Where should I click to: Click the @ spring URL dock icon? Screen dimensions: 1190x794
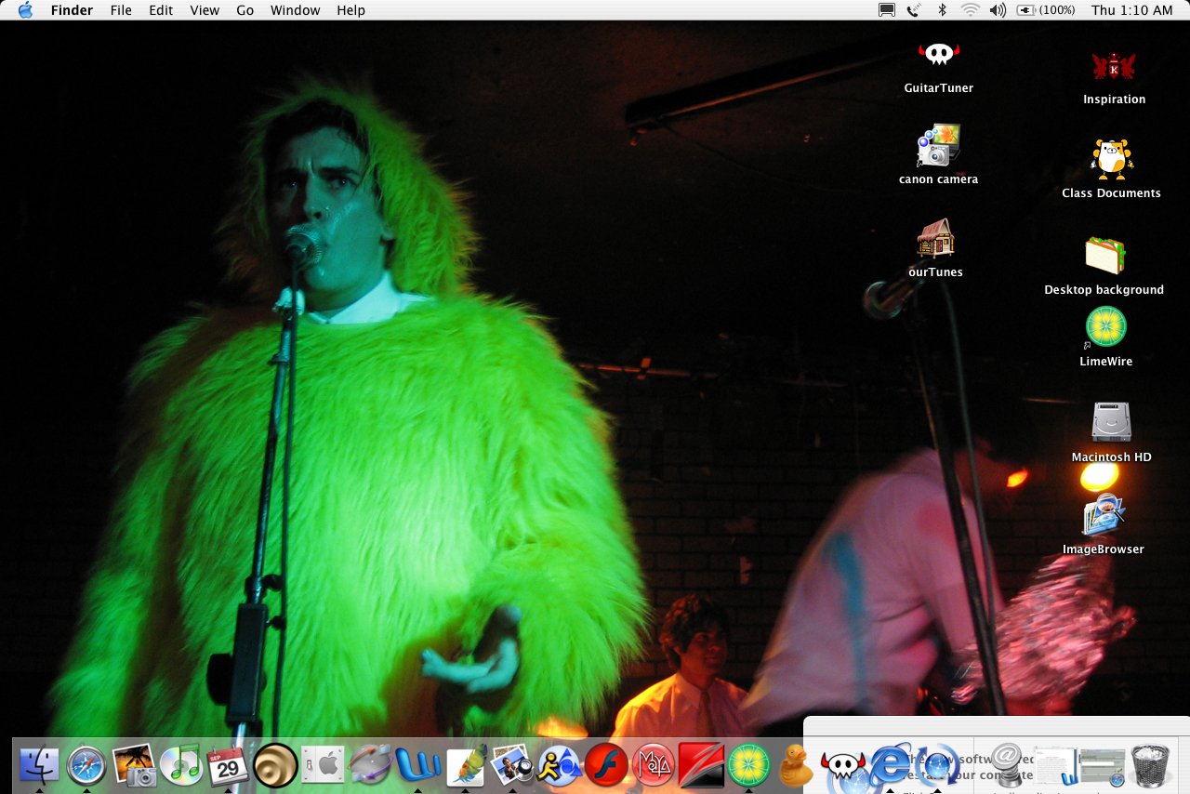click(1008, 766)
